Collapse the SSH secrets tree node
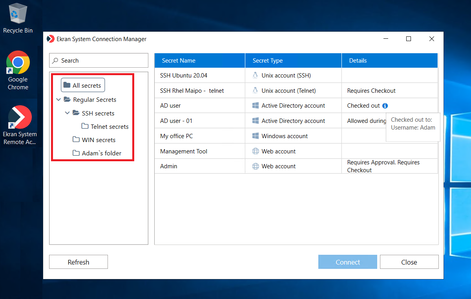 (67, 113)
